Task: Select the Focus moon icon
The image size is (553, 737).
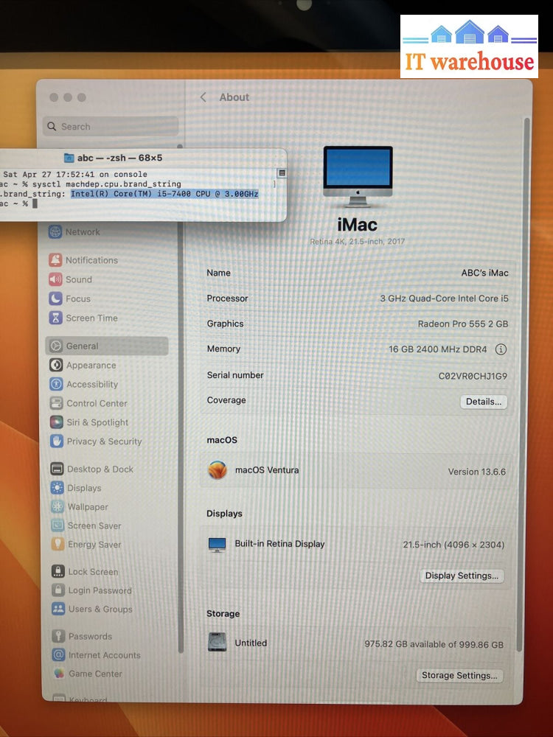Action: [55, 298]
